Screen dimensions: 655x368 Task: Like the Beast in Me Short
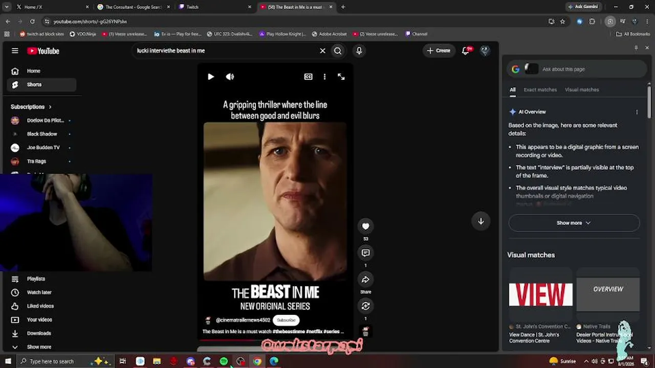tap(365, 226)
